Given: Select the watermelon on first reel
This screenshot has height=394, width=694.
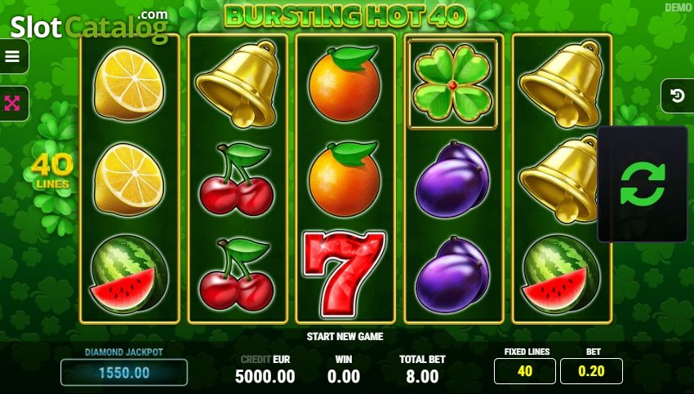Looking at the screenshot, I should [x=129, y=274].
